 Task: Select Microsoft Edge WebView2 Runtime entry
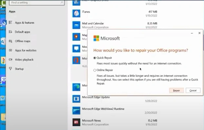pos(103,109)
